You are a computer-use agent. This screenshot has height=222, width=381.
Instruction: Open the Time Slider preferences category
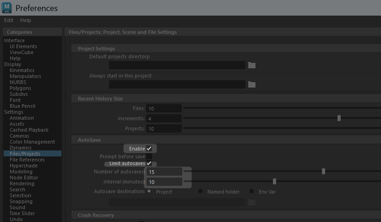(x=22, y=213)
